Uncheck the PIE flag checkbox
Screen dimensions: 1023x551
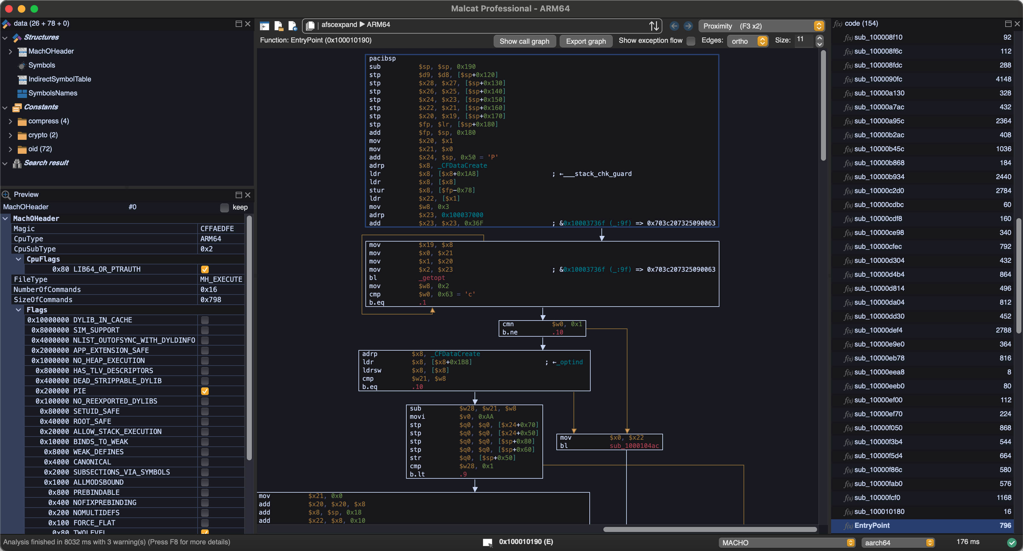coord(205,391)
